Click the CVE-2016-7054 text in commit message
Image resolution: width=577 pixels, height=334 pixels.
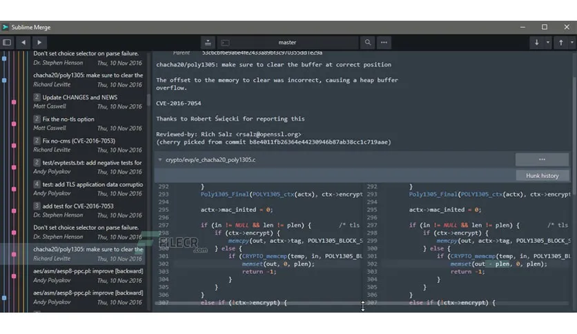click(x=179, y=104)
